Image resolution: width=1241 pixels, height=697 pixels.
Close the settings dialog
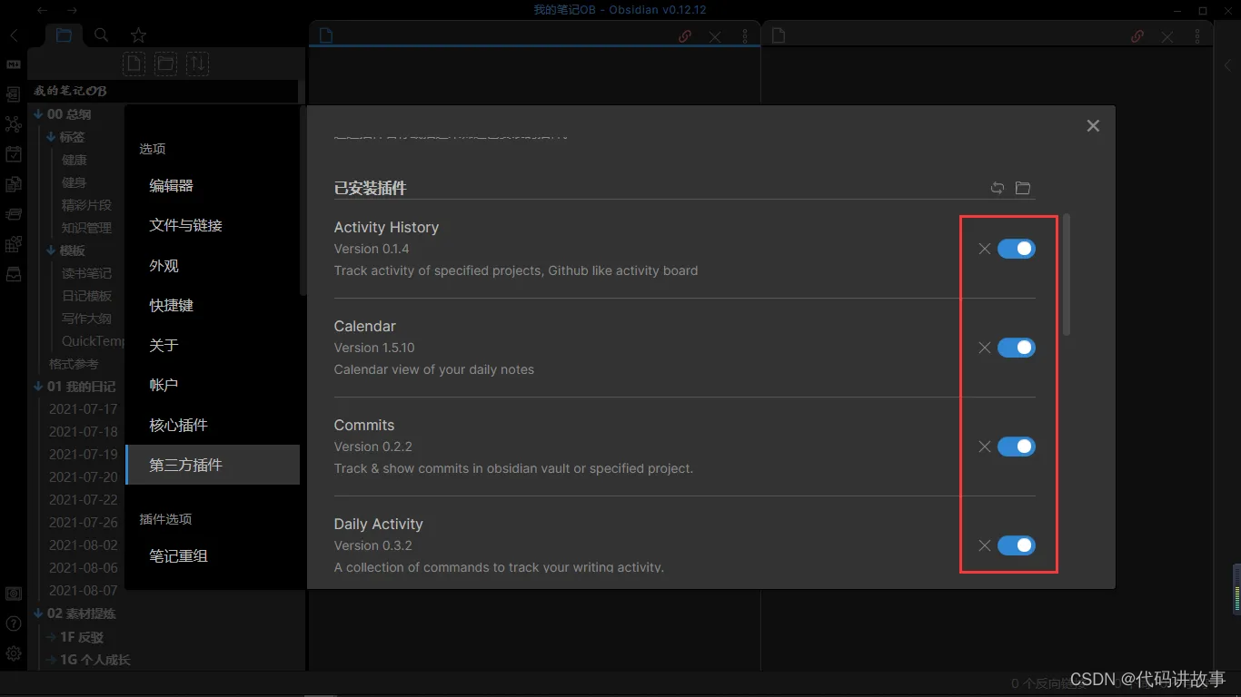1093,126
